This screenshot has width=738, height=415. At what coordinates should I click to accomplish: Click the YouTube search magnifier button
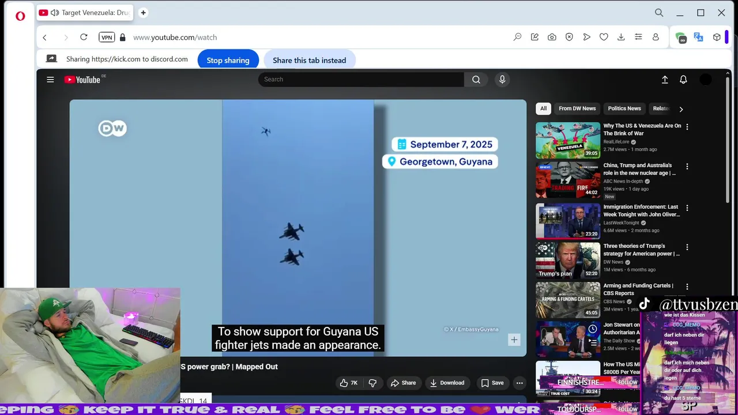[x=476, y=80]
